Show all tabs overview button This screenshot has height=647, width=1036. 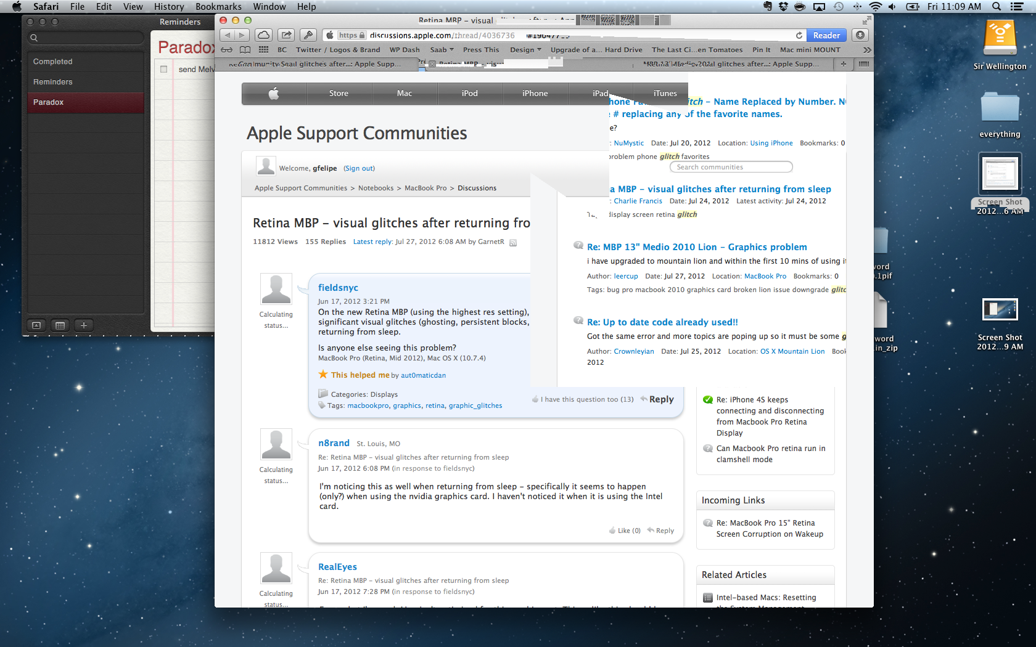click(x=864, y=64)
